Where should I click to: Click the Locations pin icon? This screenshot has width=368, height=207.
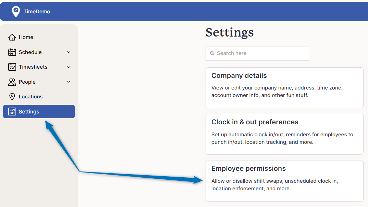(x=12, y=97)
